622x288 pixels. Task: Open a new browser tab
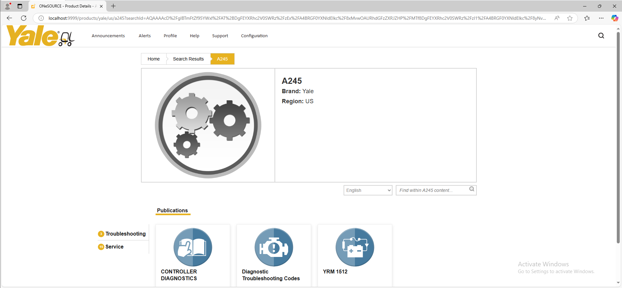(113, 6)
